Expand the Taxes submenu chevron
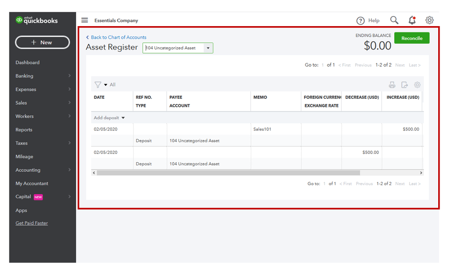This screenshot has height=272, width=449. (70, 143)
